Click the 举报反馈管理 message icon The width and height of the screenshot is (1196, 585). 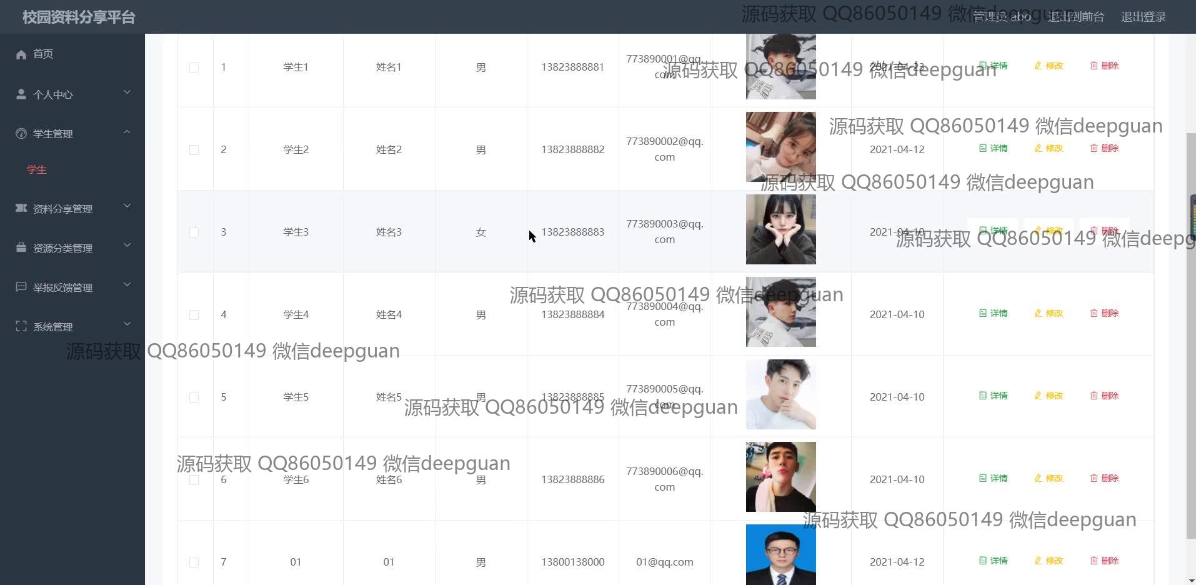tap(21, 287)
